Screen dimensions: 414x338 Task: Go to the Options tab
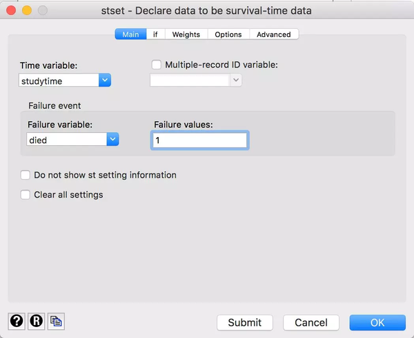click(x=228, y=34)
